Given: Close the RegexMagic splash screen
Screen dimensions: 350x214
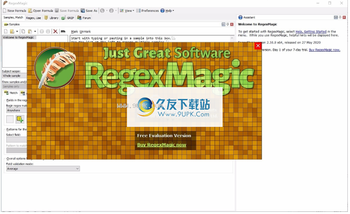Looking at the screenshot, I should tap(258, 46).
